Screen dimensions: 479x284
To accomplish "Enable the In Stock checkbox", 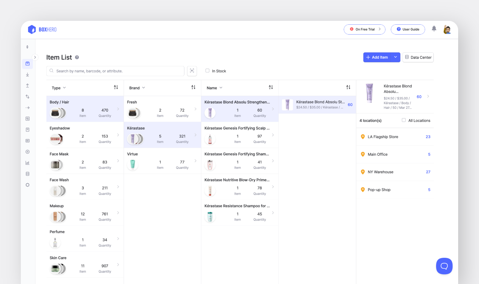I will [207, 71].
